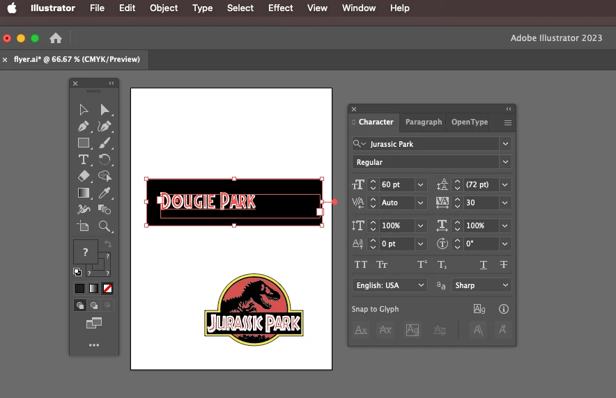Open the Apple menu
616x398 pixels.
[12, 8]
